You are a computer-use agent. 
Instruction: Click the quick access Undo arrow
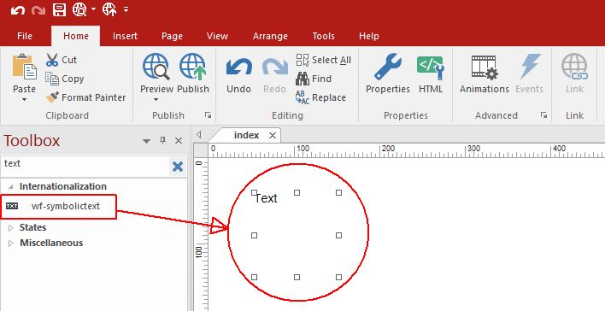click(18, 10)
